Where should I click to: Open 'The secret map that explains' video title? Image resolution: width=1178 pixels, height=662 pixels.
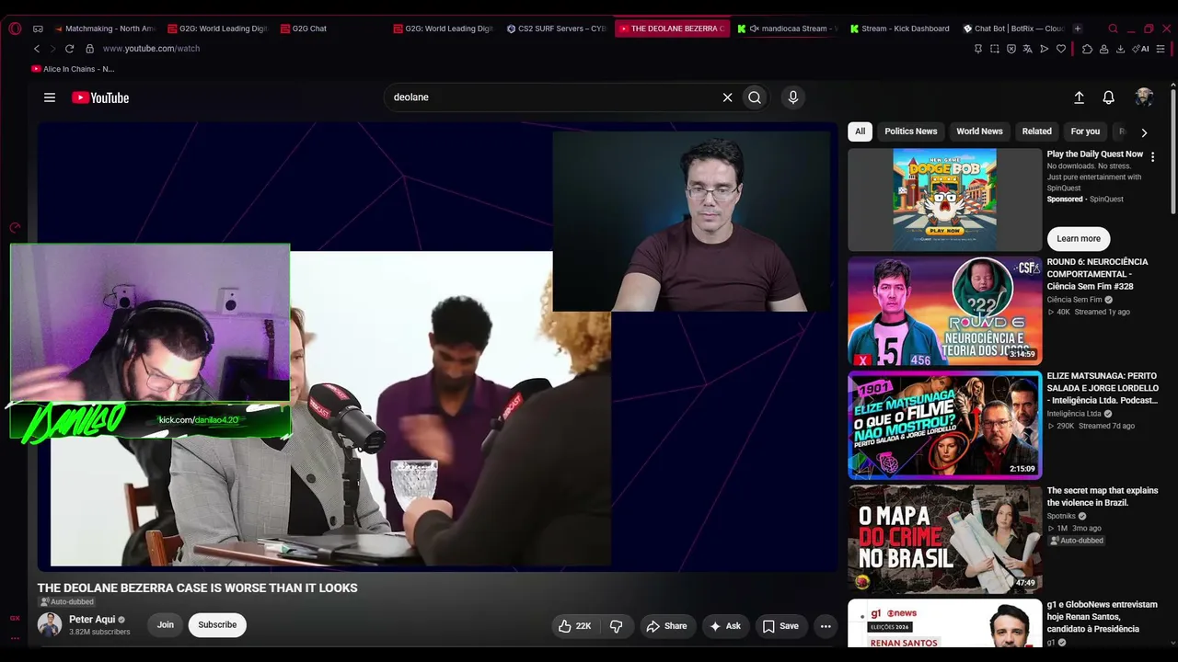(1103, 497)
